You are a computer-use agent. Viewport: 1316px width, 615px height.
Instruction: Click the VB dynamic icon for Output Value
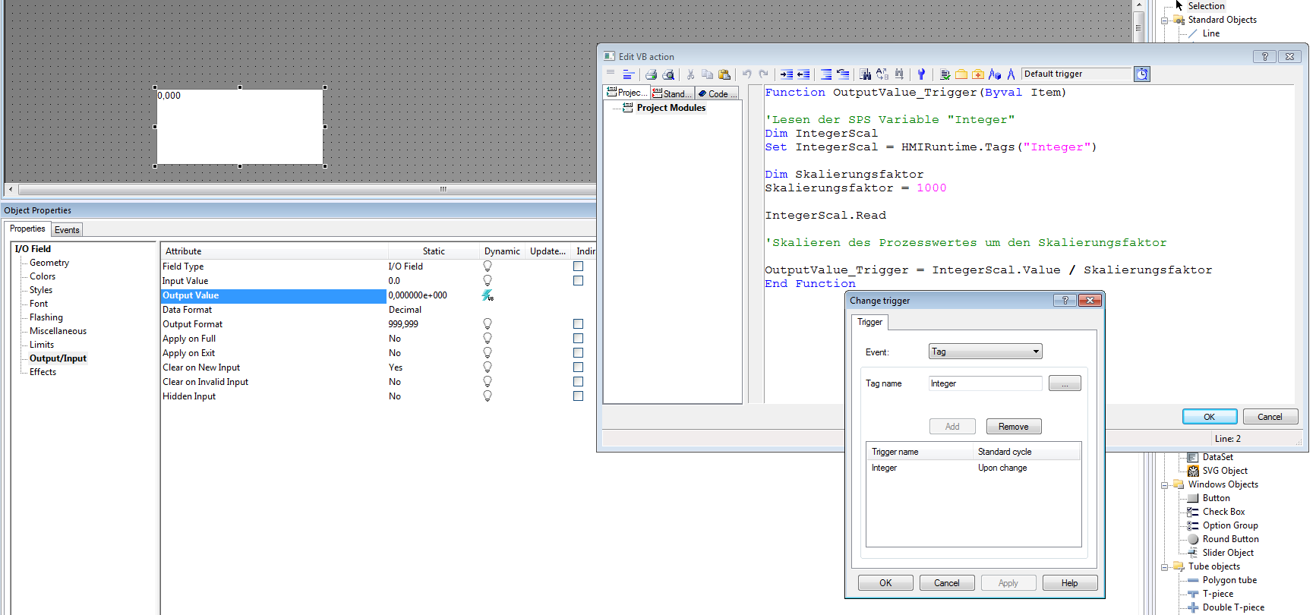pyautogui.click(x=488, y=295)
